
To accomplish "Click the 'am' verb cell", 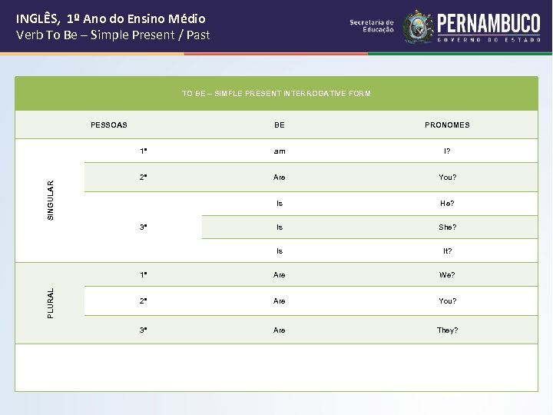I will tap(279, 151).
